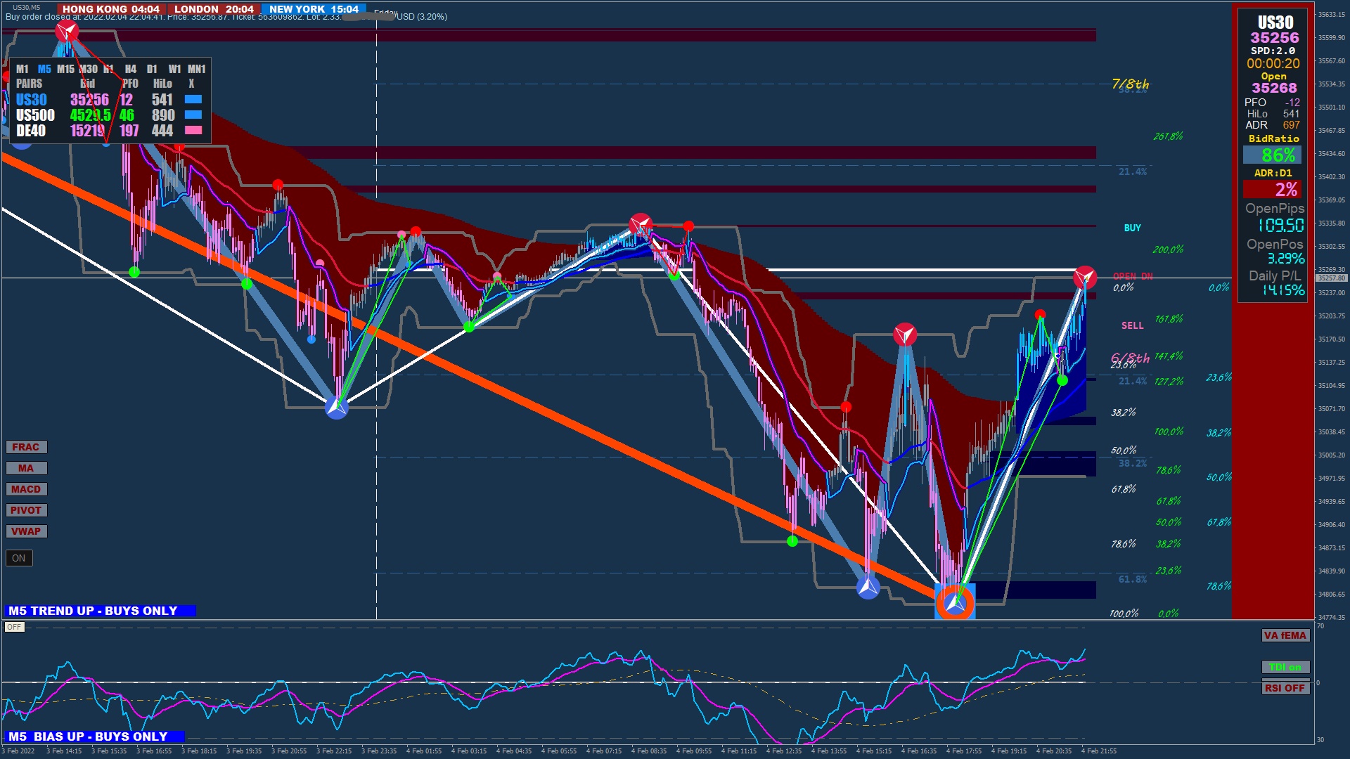Screen dimensions: 1350x759
Task: Click the RSI OFF button
Action: point(1285,688)
